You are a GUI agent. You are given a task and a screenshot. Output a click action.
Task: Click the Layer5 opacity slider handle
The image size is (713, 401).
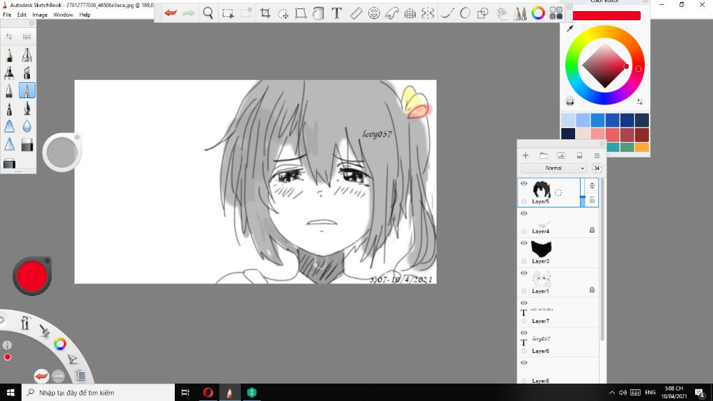(583, 198)
